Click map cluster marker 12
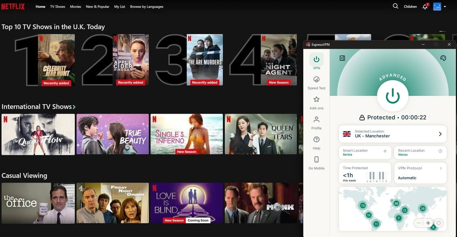Screen dimensions: 457x237 (x=405, y=210)
